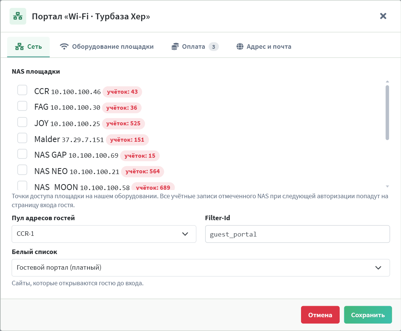Click the 'Белый список' field label
The width and height of the screenshot is (401, 331).
[x=35, y=252]
